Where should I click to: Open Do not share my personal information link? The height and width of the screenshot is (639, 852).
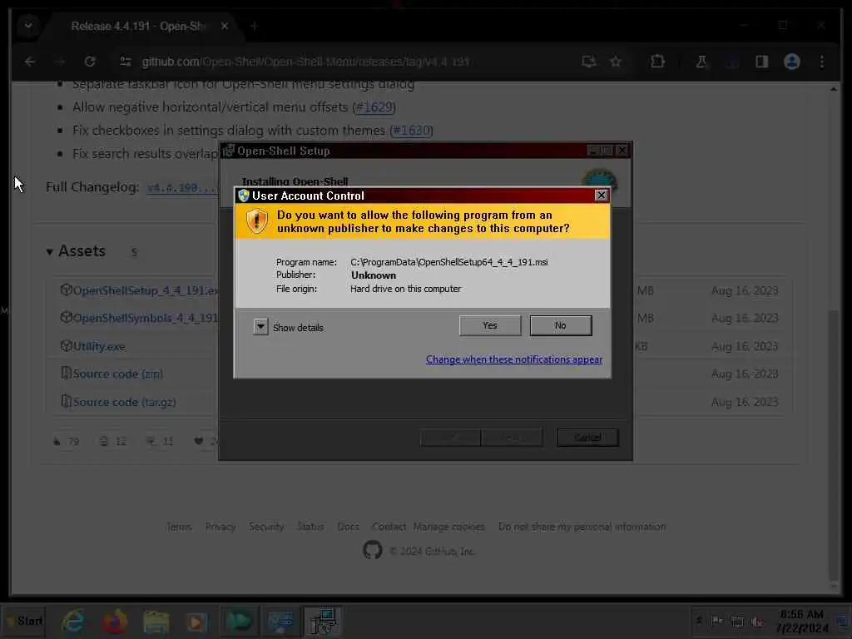[582, 527]
